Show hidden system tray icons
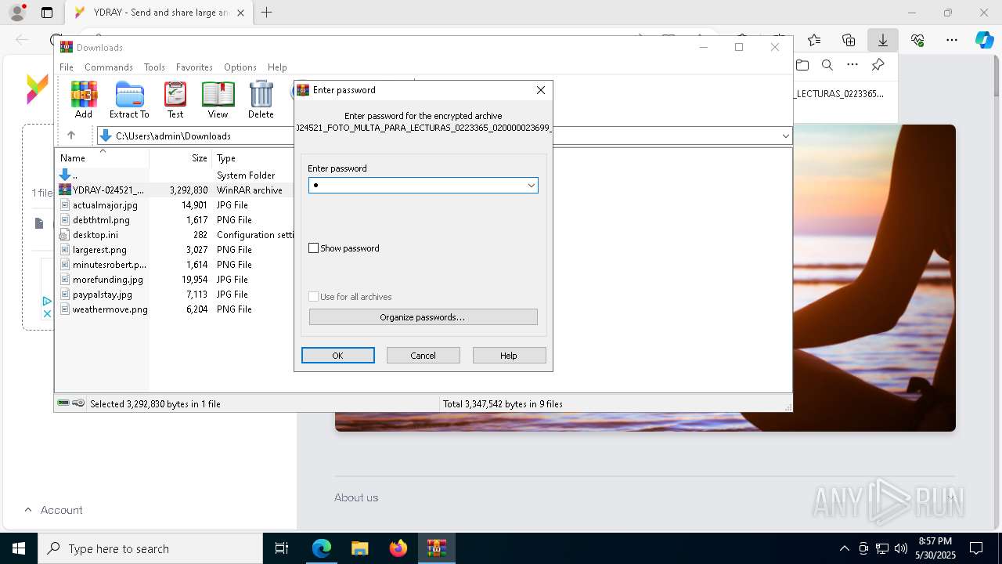The width and height of the screenshot is (1002, 564). [844, 548]
